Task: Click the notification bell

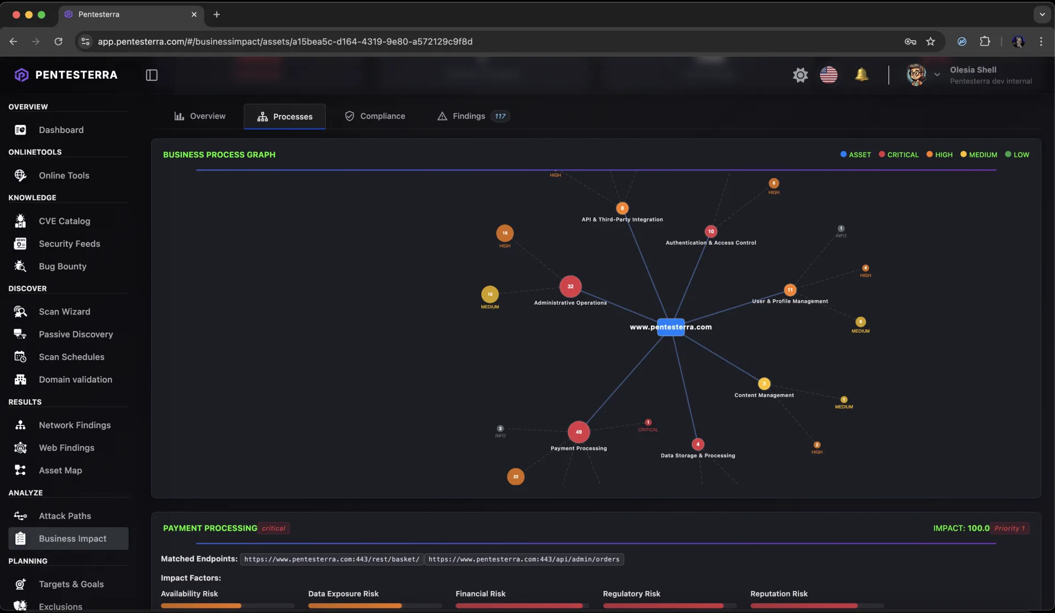Action: [x=862, y=74]
